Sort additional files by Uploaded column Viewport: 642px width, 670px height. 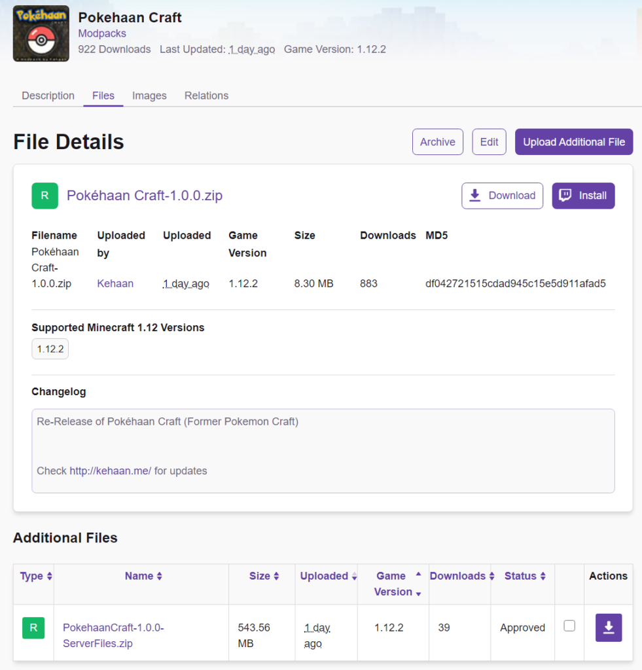329,576
